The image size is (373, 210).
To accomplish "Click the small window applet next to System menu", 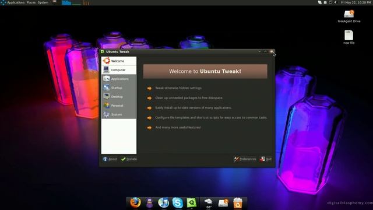I will click(54, 2).
